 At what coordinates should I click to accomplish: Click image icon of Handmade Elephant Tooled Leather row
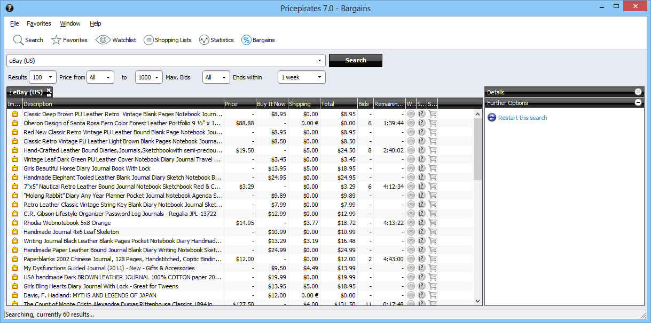tap(15, 177)
